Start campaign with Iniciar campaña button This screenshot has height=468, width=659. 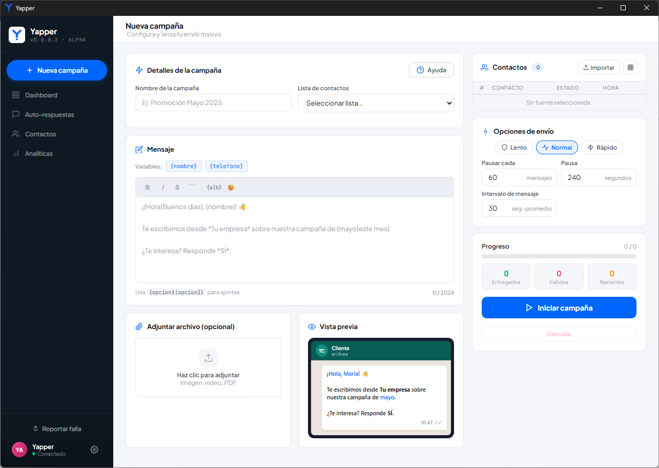559,308
